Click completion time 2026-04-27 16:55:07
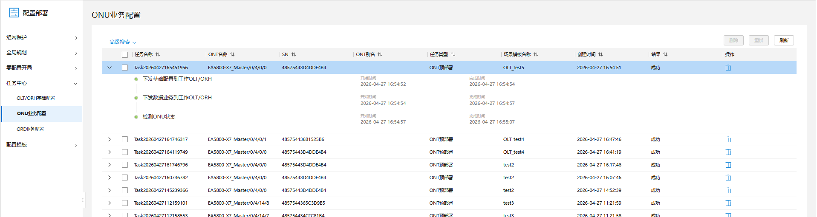This screenshot has width=817, height=217. [492, 122]
